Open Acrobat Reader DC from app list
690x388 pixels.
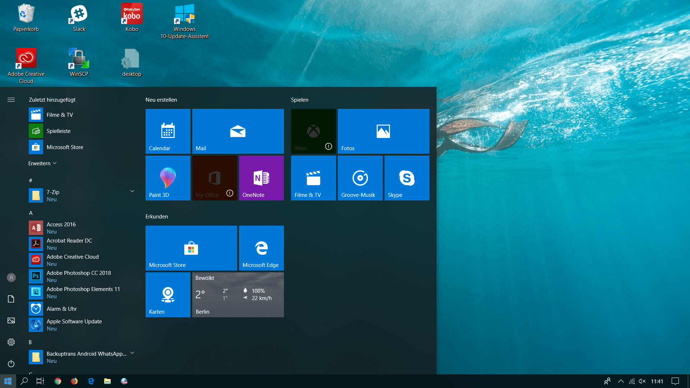82,244
